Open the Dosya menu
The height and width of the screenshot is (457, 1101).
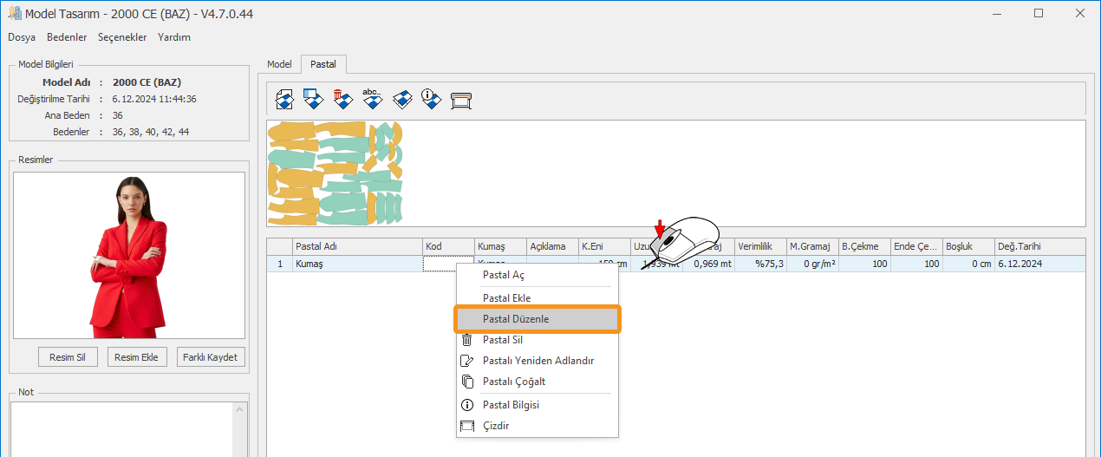click(22, 37)
